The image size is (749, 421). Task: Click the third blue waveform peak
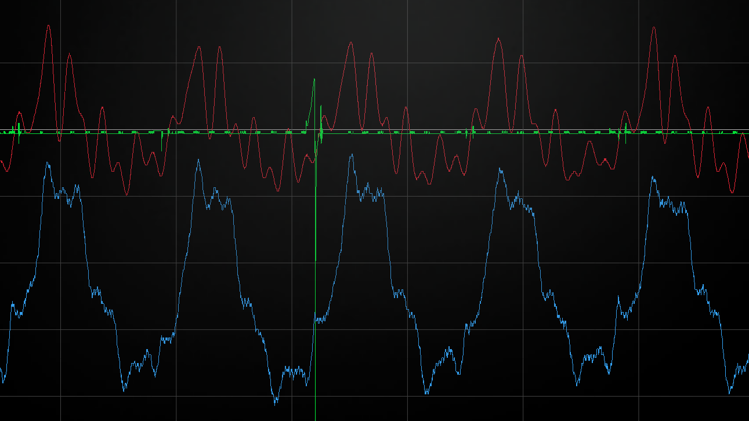pos(352,155)
